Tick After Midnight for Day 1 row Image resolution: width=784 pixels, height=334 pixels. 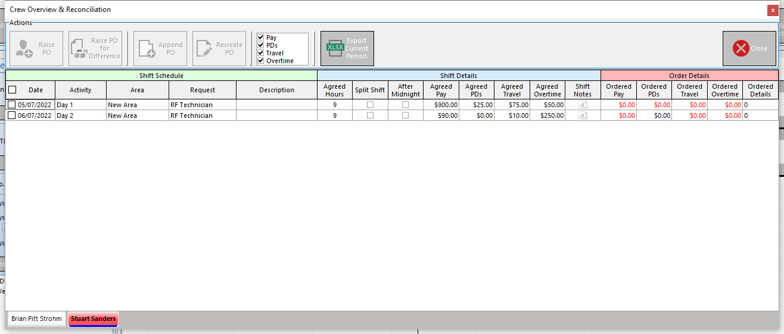point(405,105)
